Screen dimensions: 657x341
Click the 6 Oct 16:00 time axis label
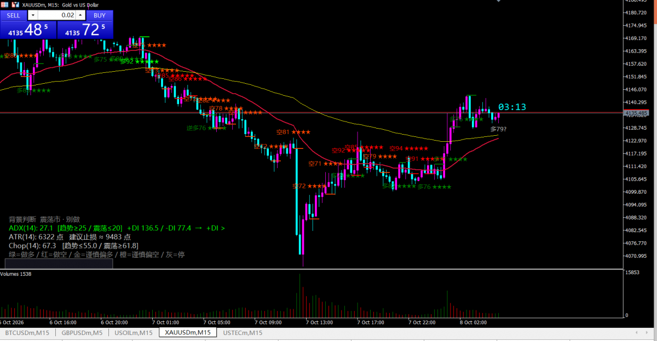[62, 322]
